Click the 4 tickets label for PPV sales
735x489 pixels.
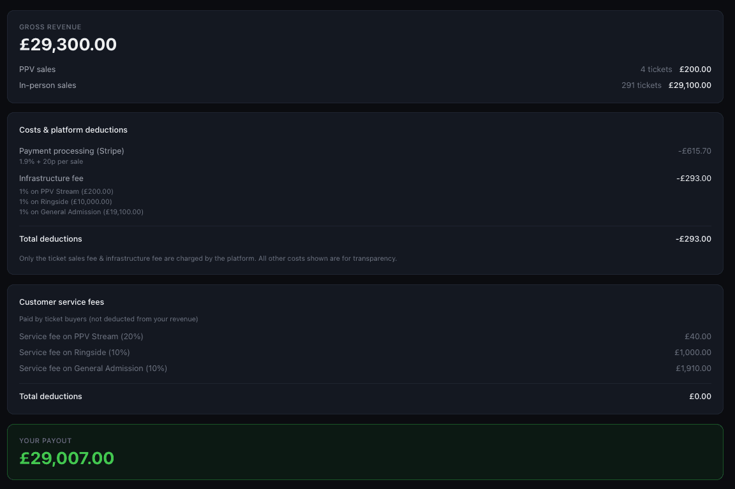click(656, 69)
